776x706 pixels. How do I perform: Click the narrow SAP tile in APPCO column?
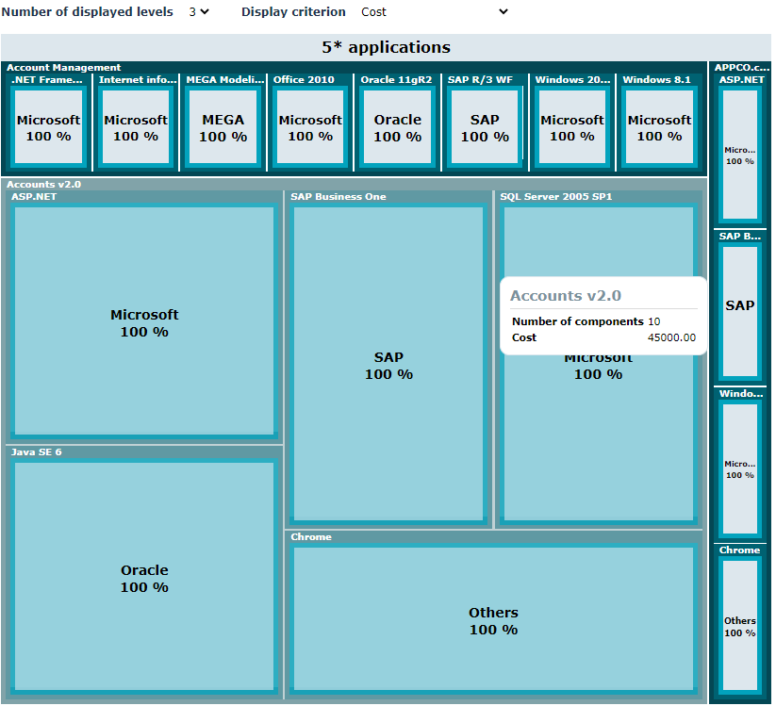coord(740,306)
